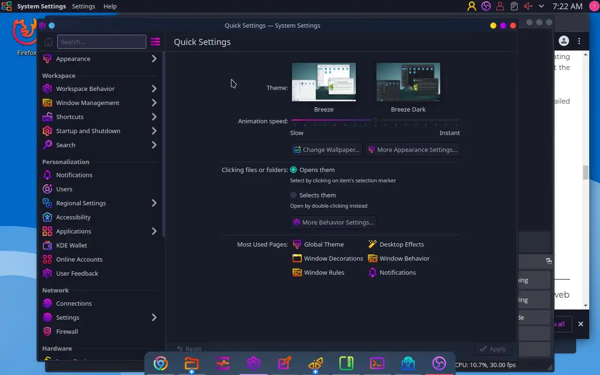Click Change Wallpaper button

pos(326,150)
